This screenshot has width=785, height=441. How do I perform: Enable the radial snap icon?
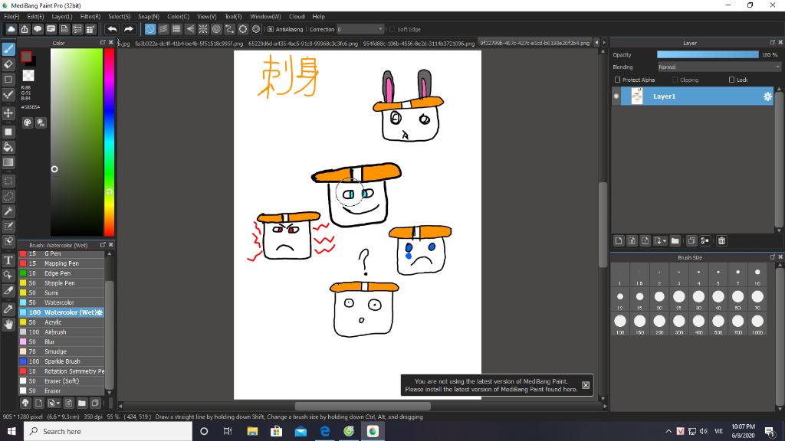click(202, 29)
